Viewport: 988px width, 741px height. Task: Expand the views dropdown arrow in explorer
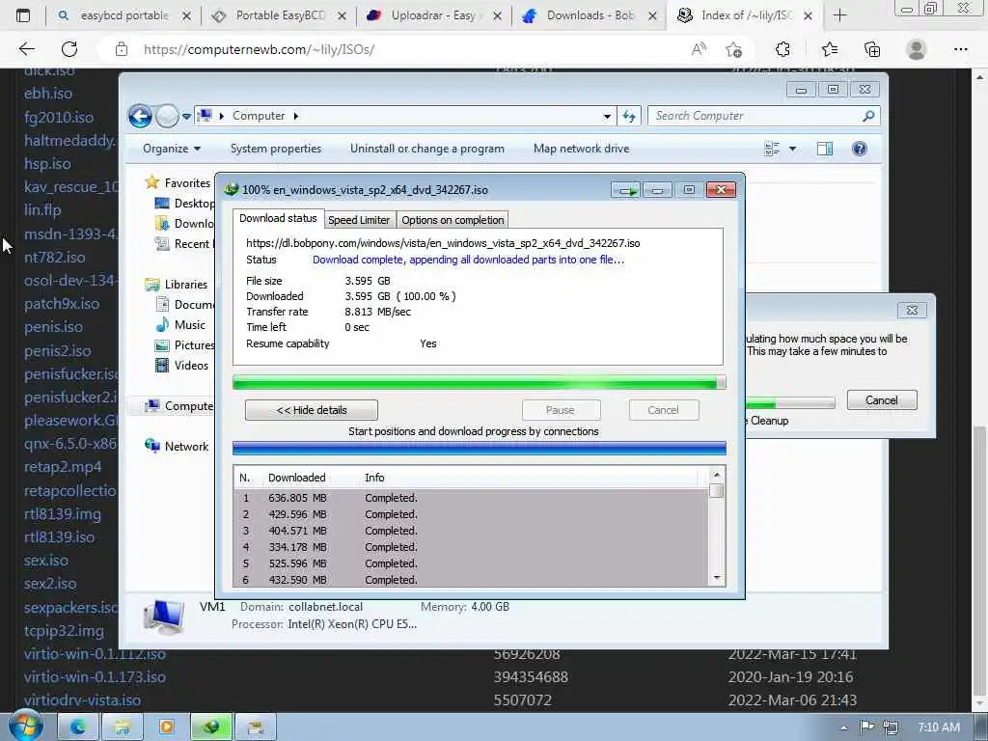pos(792,149)
